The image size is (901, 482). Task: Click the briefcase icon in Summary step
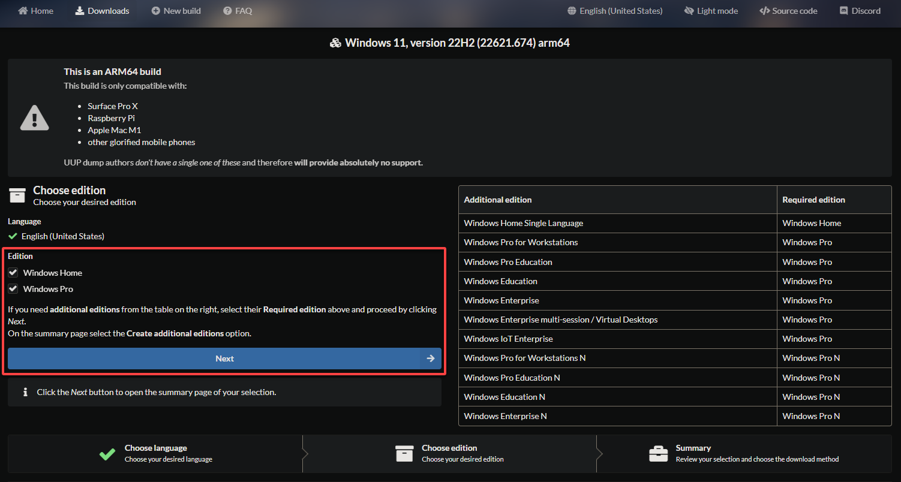pos(658,453)
